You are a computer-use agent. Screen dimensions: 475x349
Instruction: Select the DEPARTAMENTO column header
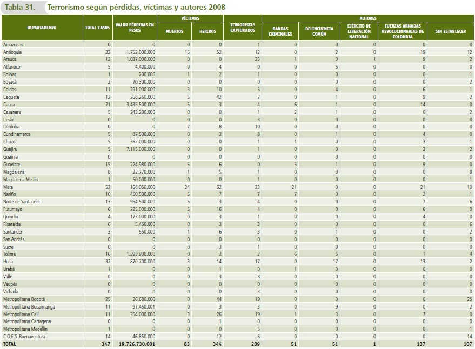click(42, 28)
